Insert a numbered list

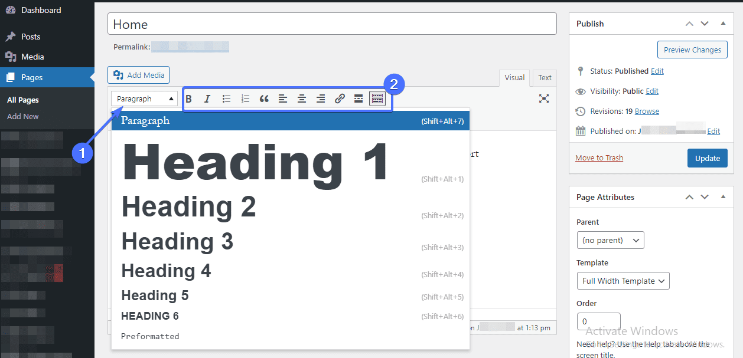245,98
